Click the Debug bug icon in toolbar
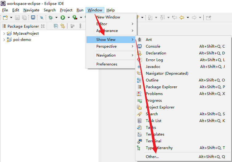 [x=50, y=18]
